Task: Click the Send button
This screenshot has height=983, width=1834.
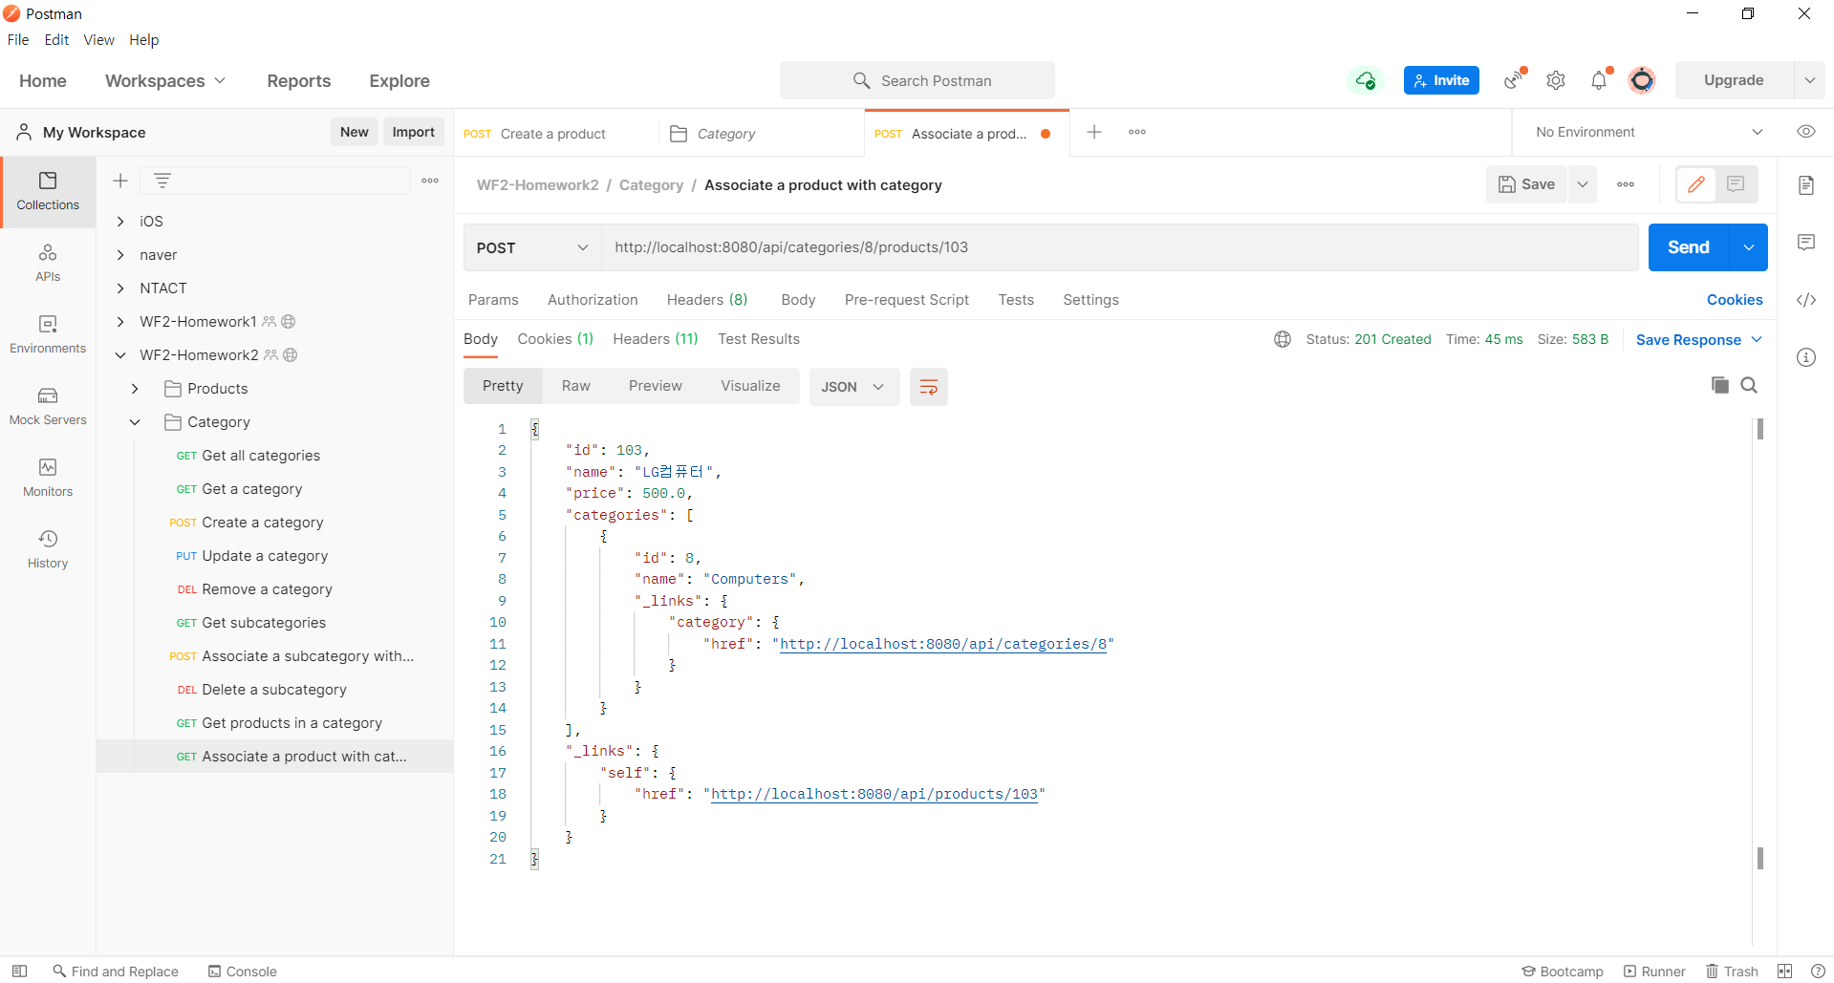Action: (x=1689, y=247)
